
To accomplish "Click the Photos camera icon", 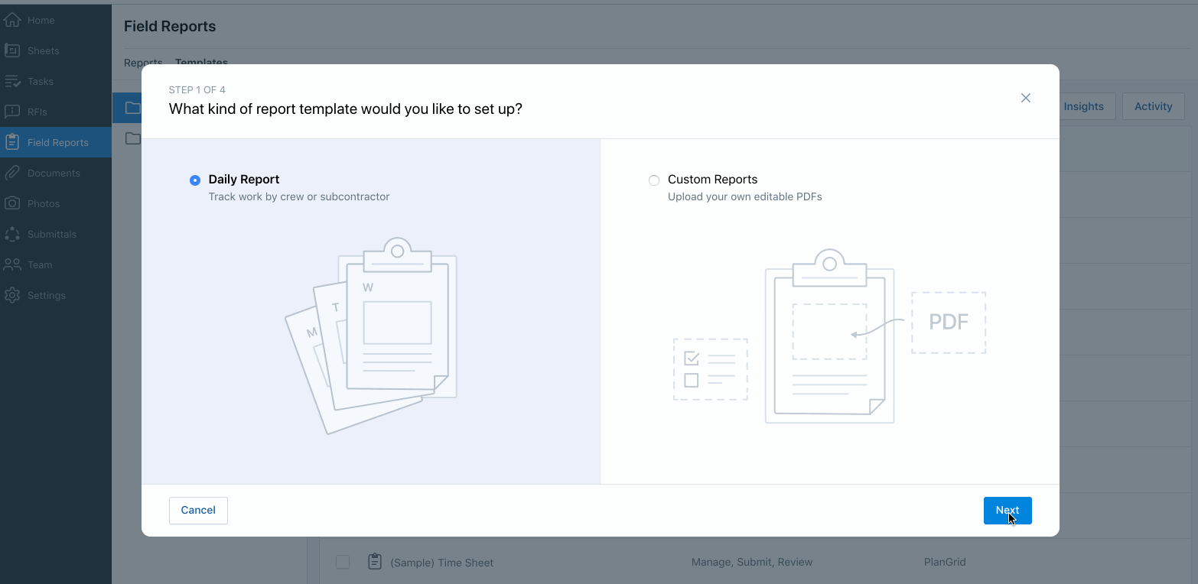I will 12,203.
